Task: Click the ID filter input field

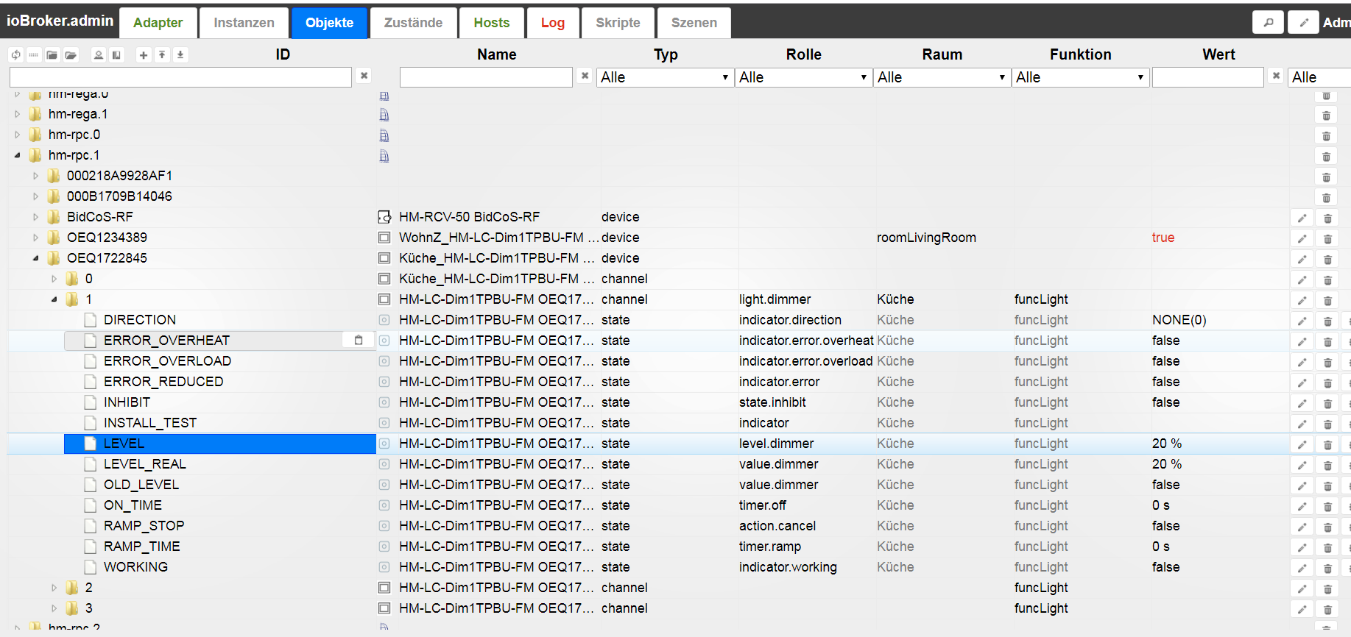Action: [x=180, y=77]
